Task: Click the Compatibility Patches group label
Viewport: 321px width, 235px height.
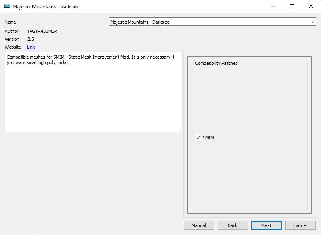Action: 216,63
